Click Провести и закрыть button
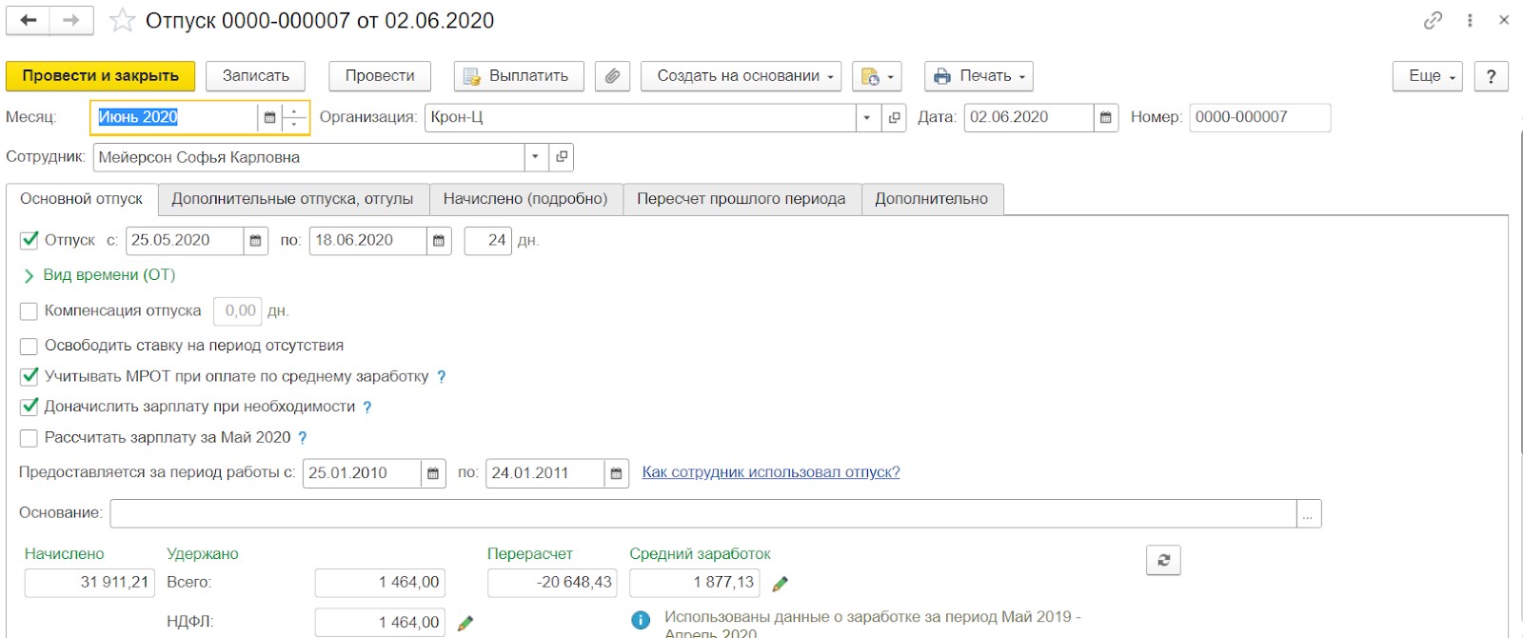 point(101,76)
